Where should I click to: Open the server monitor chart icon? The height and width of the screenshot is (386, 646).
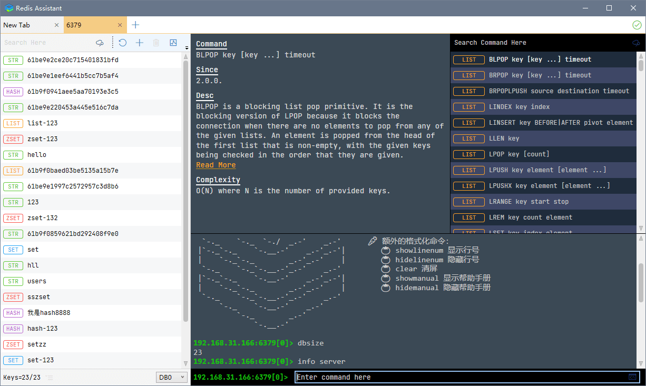point(173,43)
